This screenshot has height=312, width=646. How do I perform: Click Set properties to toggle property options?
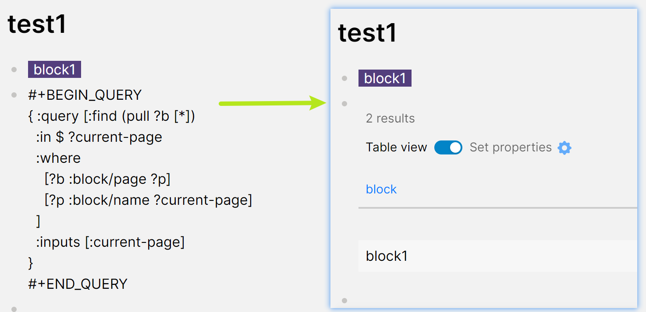point(511,147)
